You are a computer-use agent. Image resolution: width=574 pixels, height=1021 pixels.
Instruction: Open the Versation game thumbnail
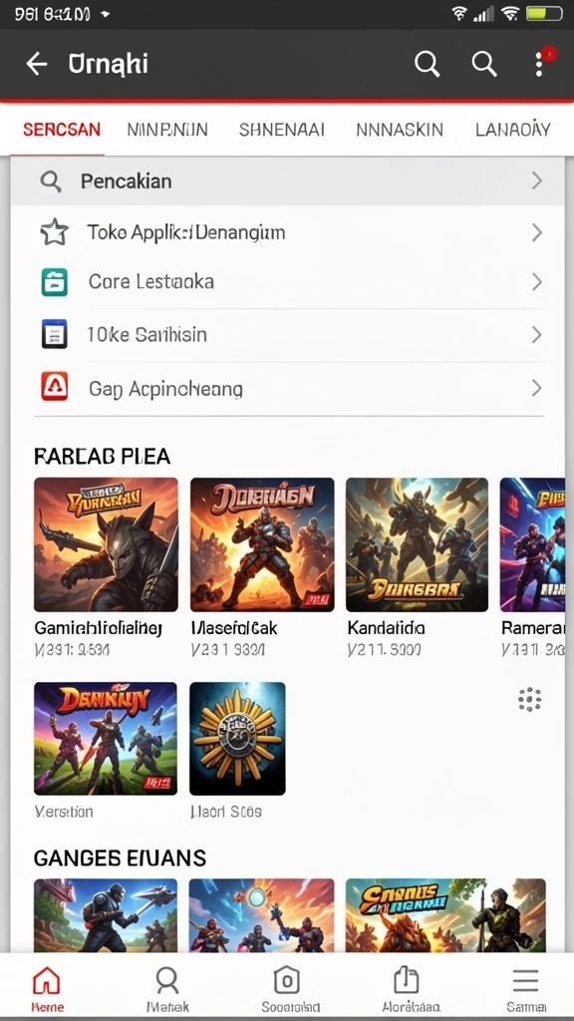point(106,739)
